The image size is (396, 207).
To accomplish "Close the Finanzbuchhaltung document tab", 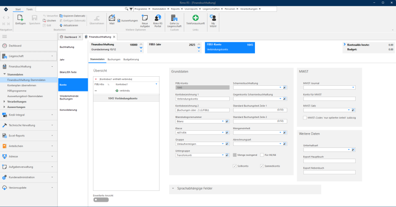I will (114, 37).
